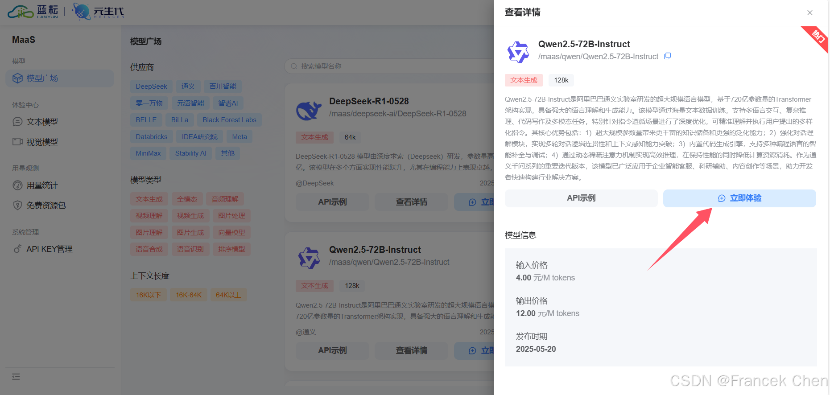Click 立即体验 button in detail panel
The image size is (830, 395).
739,198
